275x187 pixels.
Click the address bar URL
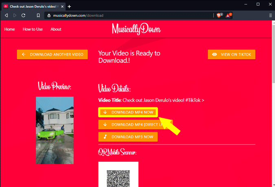click(78, 16)
